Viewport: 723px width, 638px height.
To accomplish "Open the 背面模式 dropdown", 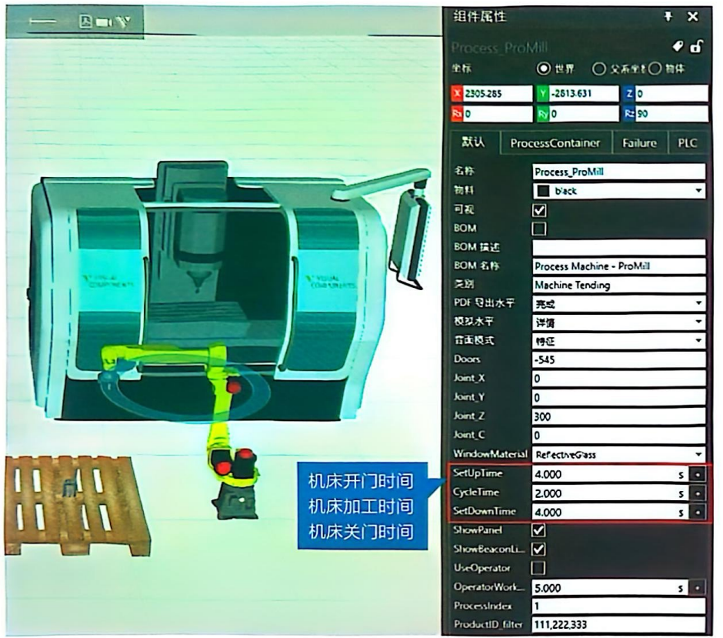I will click(698, 340).
